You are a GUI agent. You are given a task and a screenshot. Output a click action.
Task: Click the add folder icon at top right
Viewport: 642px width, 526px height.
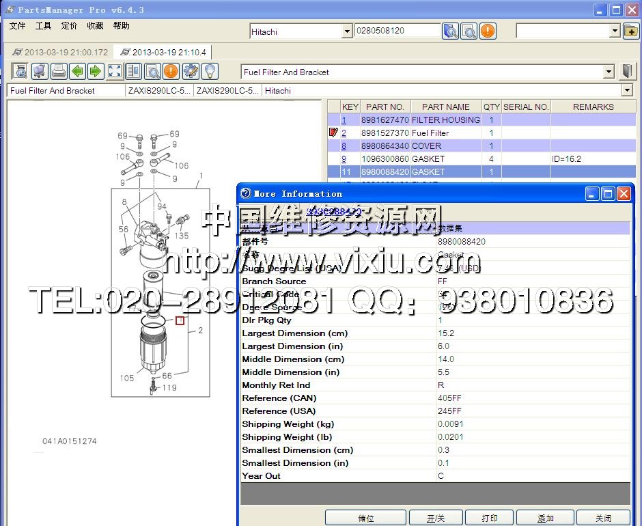(x=630, y=31)
